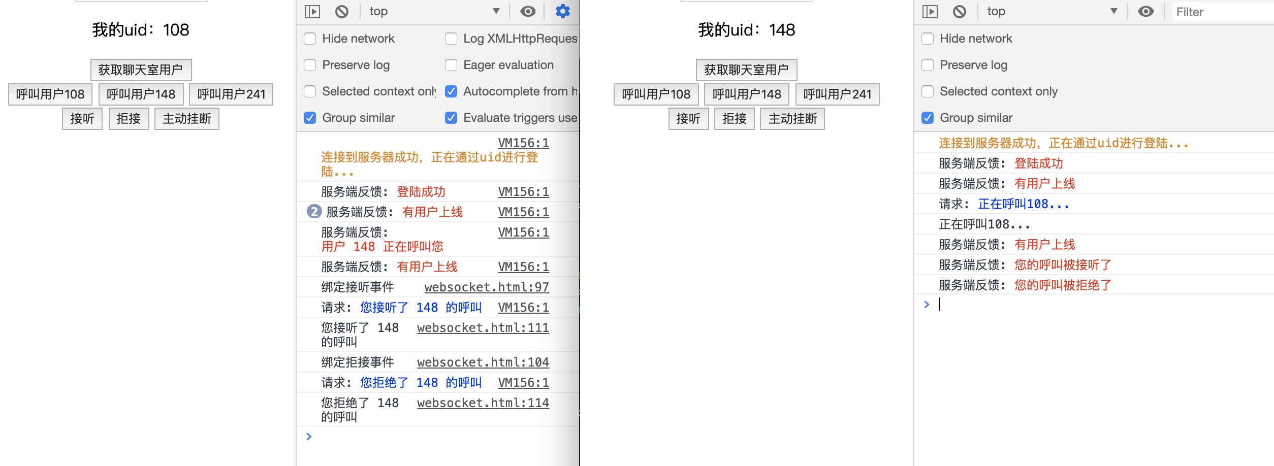Select 您的呼叫被拒绝了 message in right console

coord(1063,285)
